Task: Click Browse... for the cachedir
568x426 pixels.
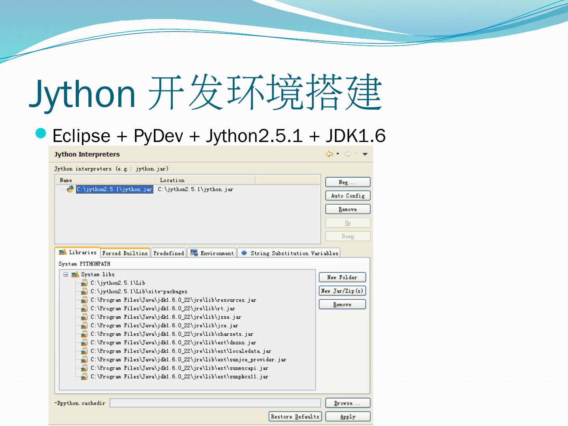Action: click(x=348, y=403)
